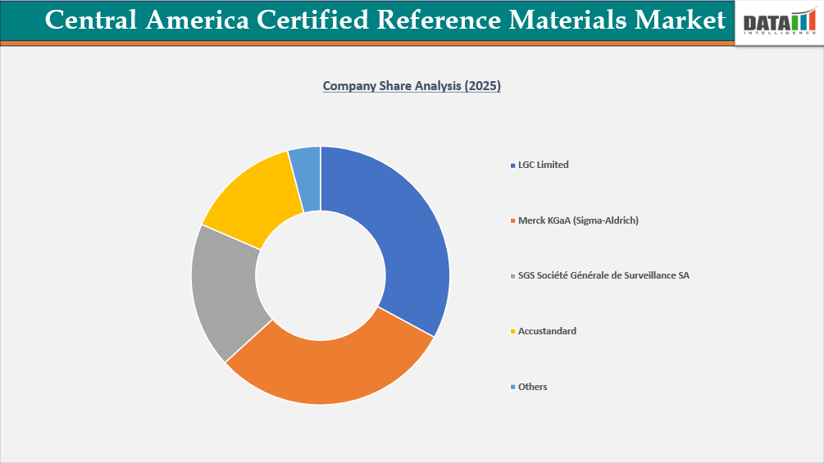Viewport: 824px width, 463px height.
Task: Click the Central America Certified Reference Materials Market header
Action: click(x=385, y=20)
